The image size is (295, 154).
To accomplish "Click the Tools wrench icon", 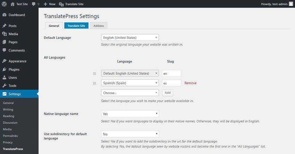I will [x=5, y=86].
